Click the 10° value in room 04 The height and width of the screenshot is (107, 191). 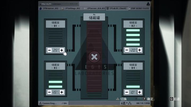pos(133,92)
